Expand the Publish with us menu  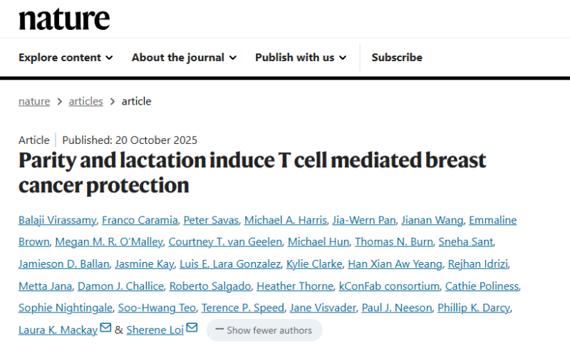(x=301, y=58)
